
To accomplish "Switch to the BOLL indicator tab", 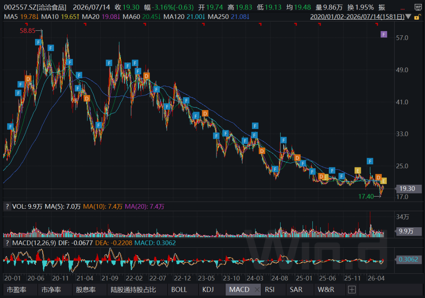I will (x=179, y=290).
